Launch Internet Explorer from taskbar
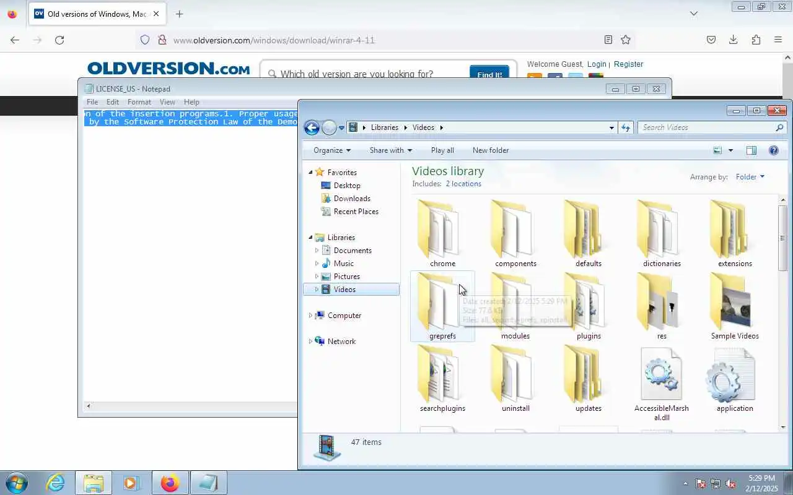Screen dimensions: 793x495 [x=56, y=483]
